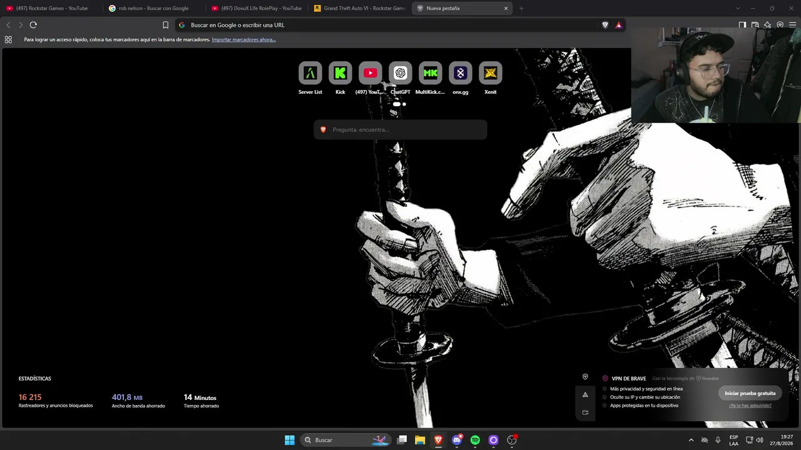Click the microphone tray icon
This screenshot has height=450, width=801.
coord(718,440)
